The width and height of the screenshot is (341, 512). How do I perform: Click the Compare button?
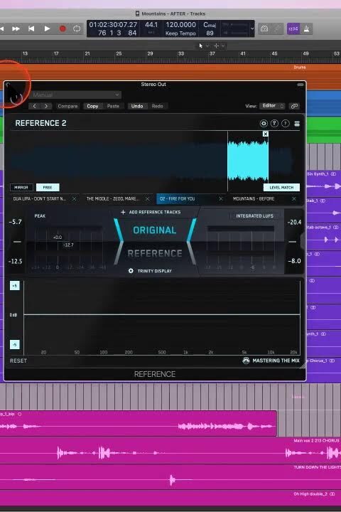click(x=67, y=106)
